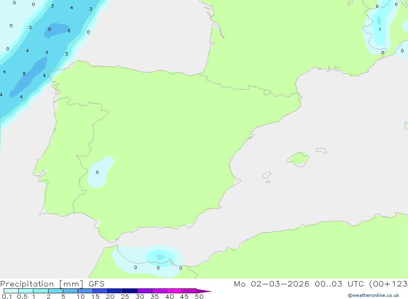Select the 10–15 mm legend swatch
Screen dimensions: 408x299
85,291
